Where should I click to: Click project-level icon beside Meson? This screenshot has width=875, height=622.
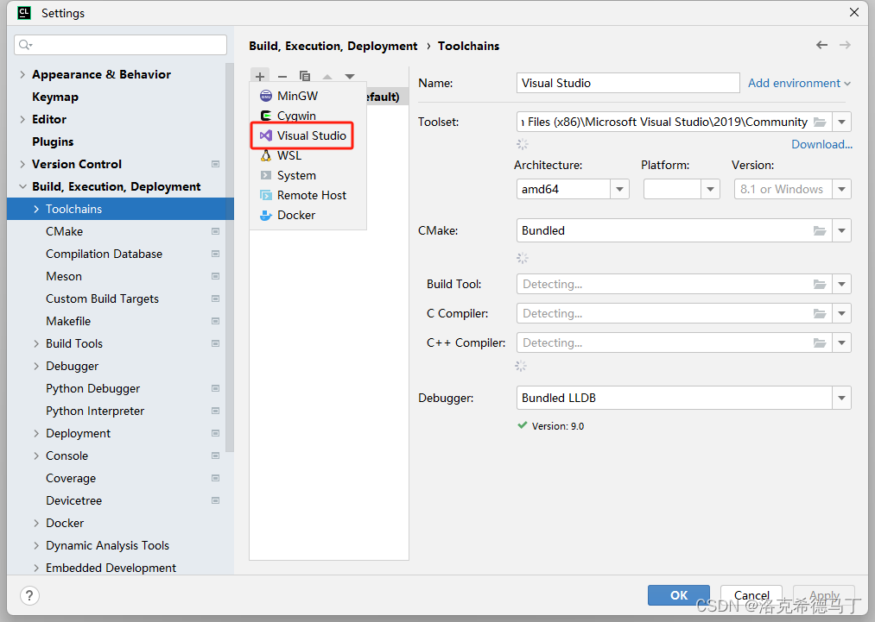point(215,276)
